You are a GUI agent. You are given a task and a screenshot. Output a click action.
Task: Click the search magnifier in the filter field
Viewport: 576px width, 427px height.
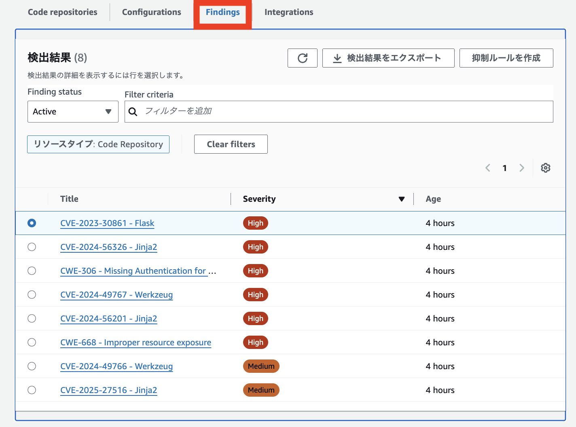pyautogui.click(x=133, y=111)
